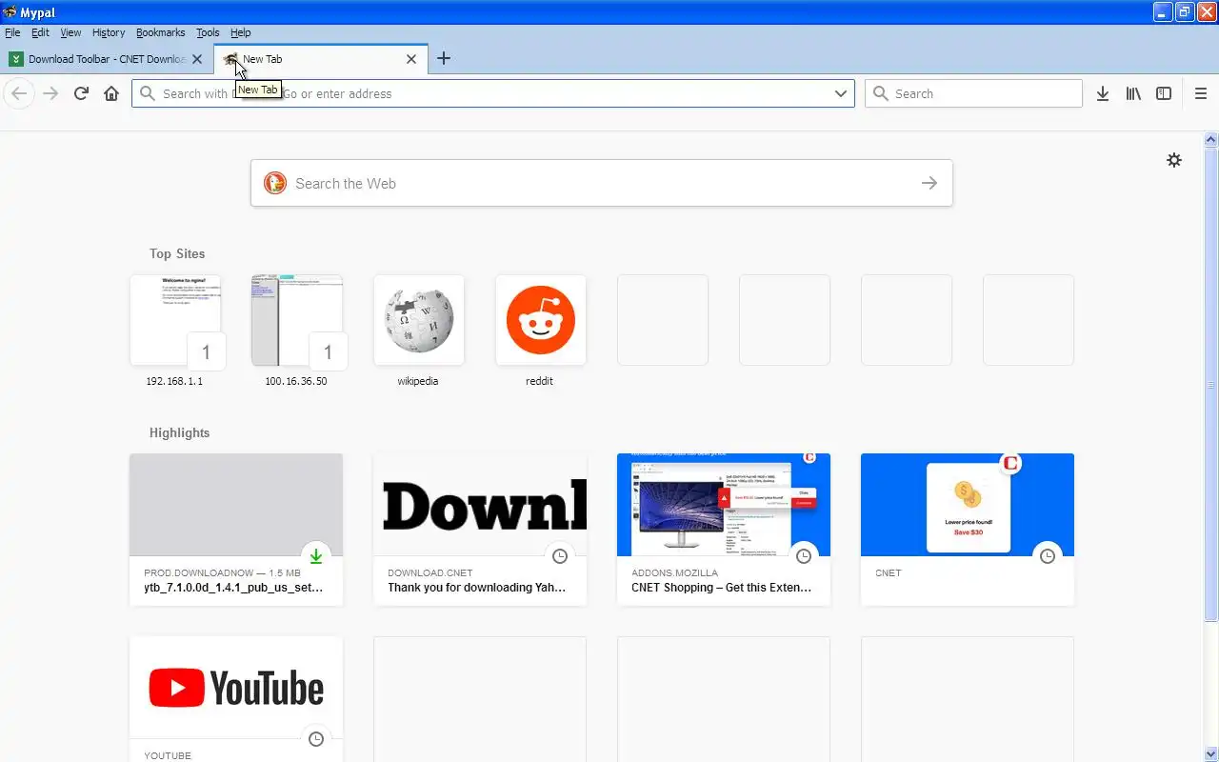Toggle the sidebar view icon

pos(1164,93)
